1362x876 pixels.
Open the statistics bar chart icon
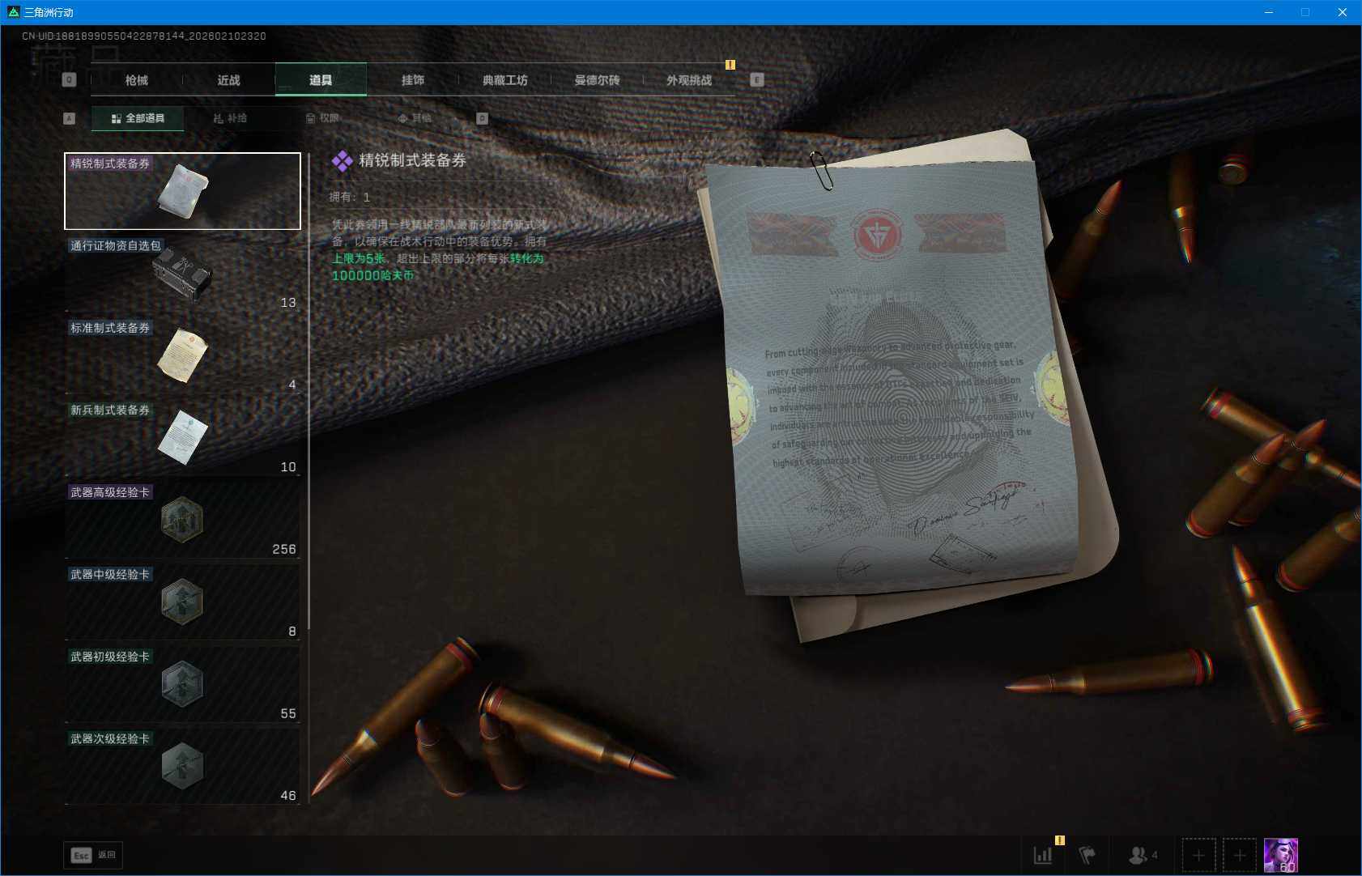pos(1041,854)
